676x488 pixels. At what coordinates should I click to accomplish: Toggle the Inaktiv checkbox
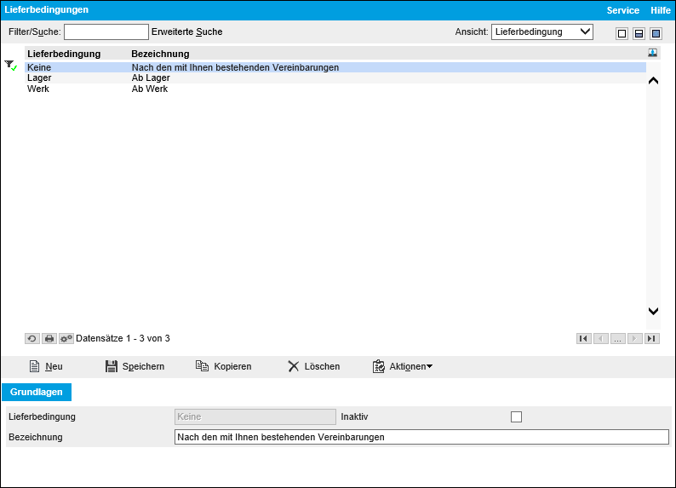(x=516, y=416)
